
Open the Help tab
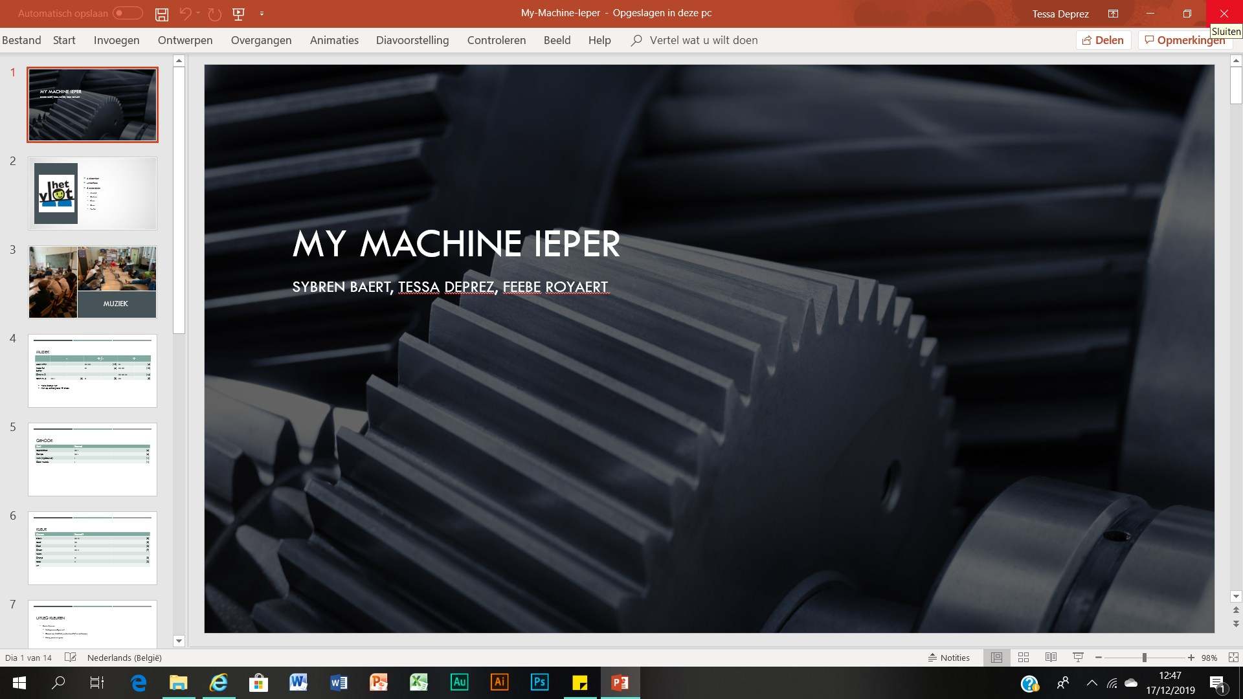pyautogui.click(x=599, y=40)
